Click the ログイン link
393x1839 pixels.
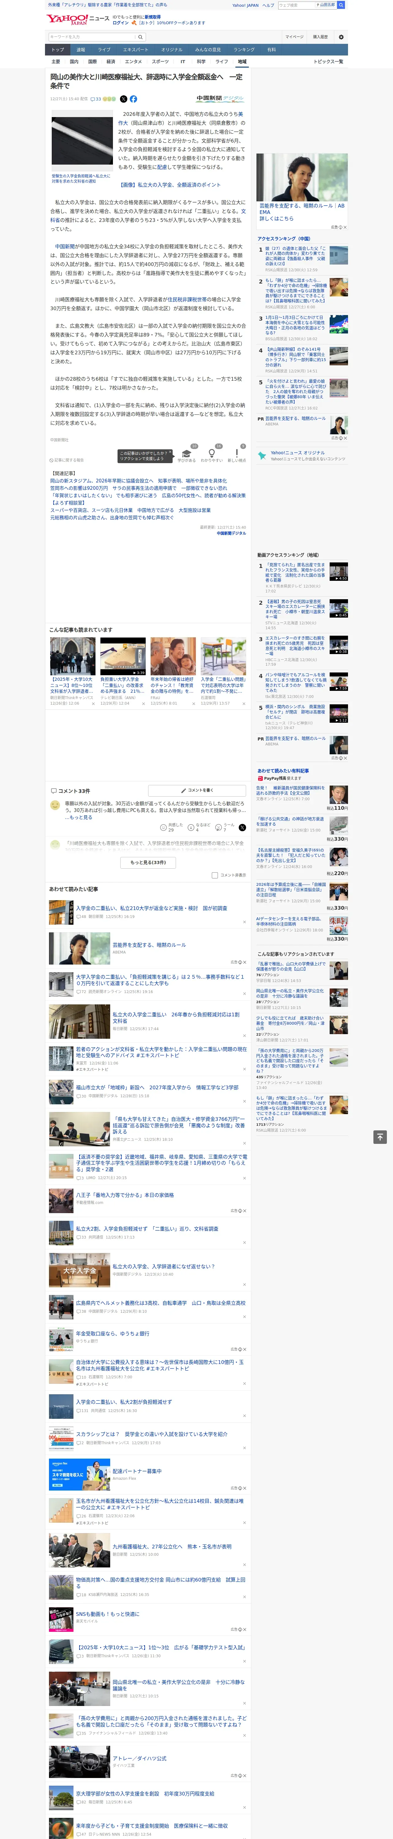tap(121, 23)
